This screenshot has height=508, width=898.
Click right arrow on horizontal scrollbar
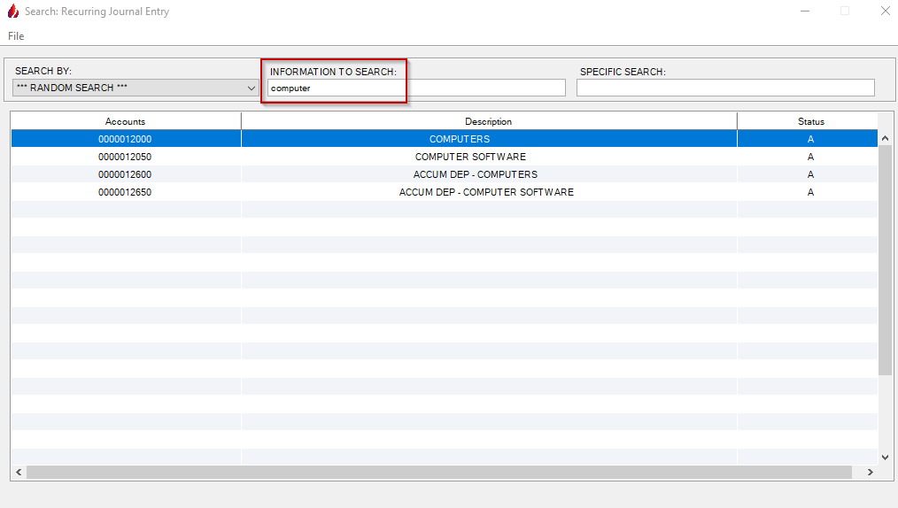(870, 473)
